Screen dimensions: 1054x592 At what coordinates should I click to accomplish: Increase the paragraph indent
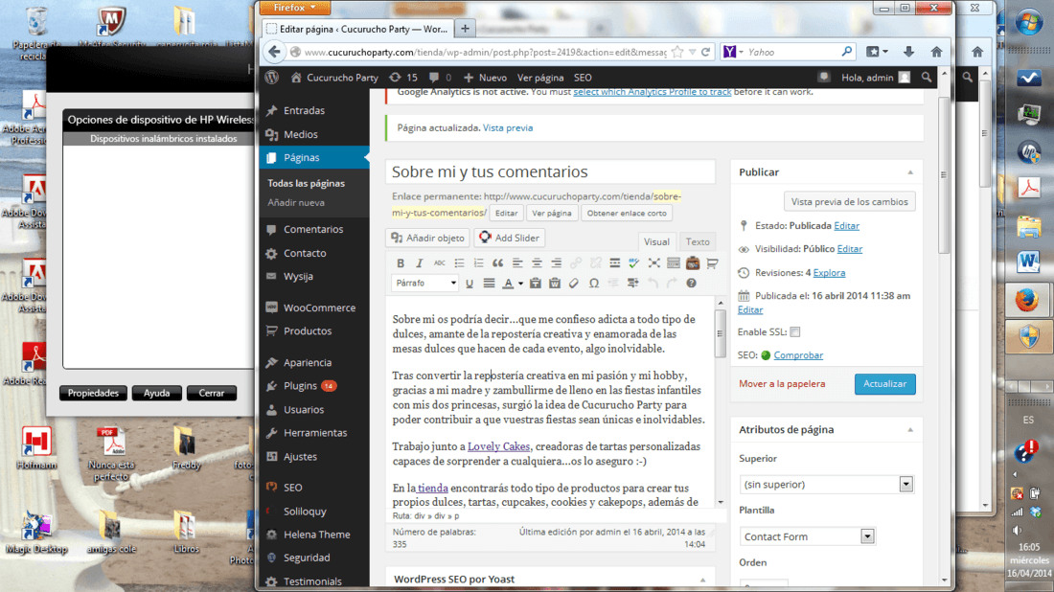(x=632, y=284)
